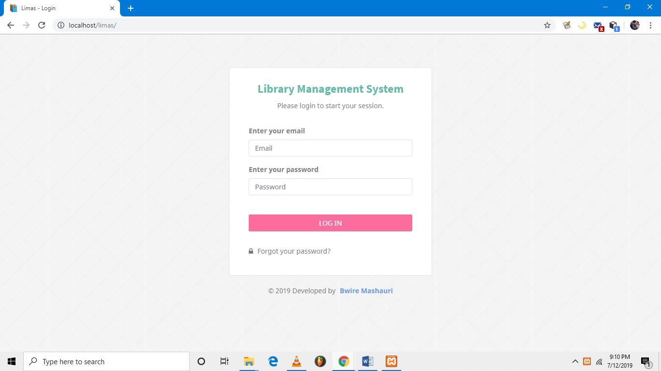Screen dimensions: 661x371
Task: Reload the Limas login page
Action: 42,25
